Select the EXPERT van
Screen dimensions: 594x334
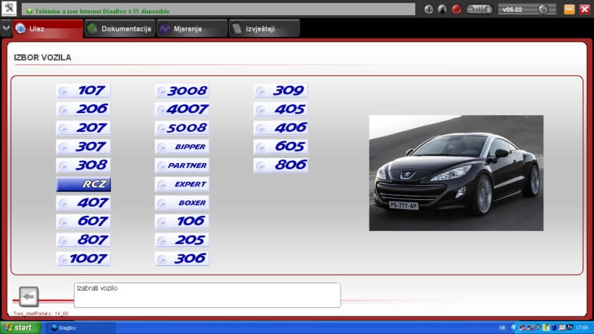point(182,184)
